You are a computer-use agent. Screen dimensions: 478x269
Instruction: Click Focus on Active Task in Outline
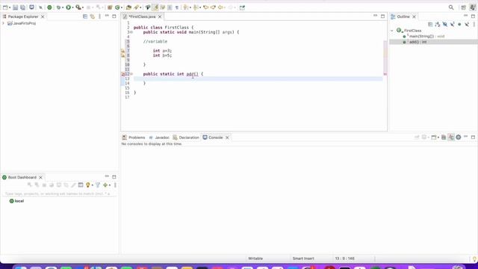click(x=430, y=24)
